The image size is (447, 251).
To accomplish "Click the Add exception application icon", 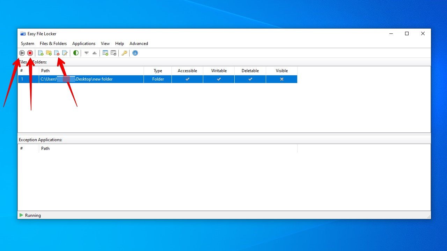I will (105, 53).
